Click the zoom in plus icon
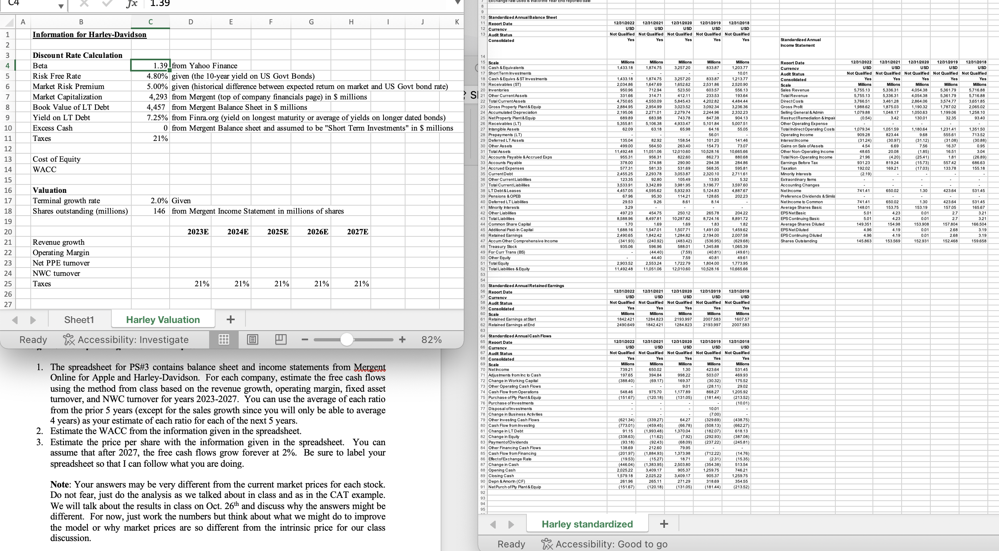 tap(402, 339)
